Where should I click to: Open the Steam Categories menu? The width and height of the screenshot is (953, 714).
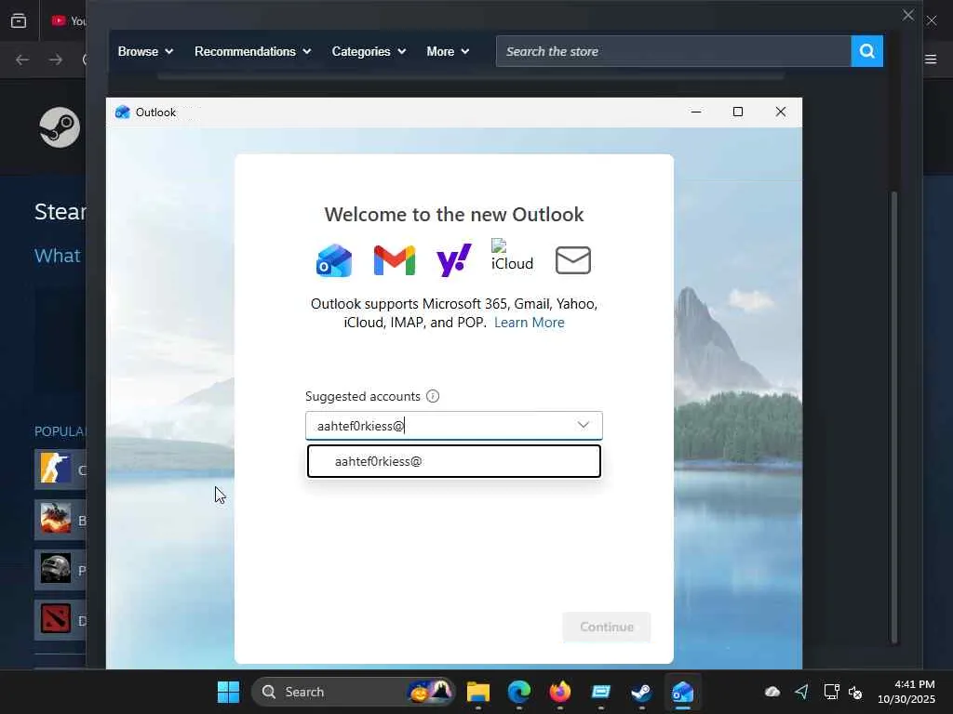[369, 52]
